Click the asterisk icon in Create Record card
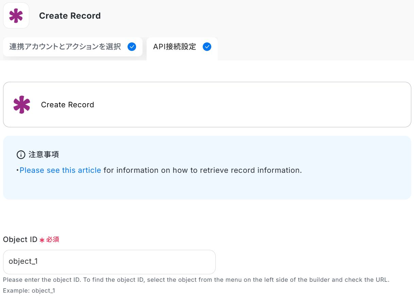This screenshot has height=296, width=414. [x=22, y=105]
